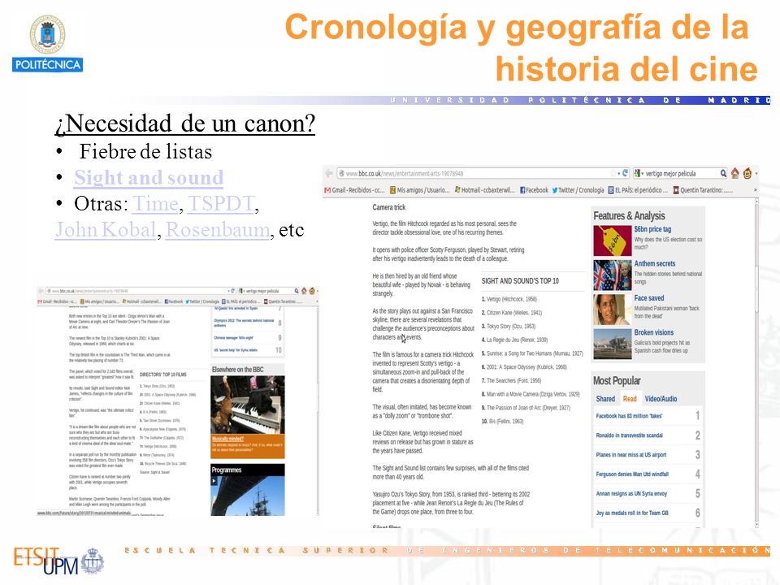Open the 'Broken visions' article link

pyautogui.click(x=653, y=332)
